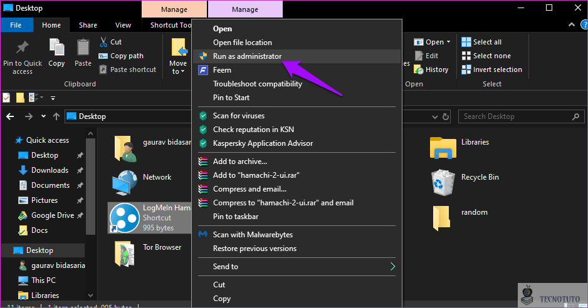
Task: Go forward with the right arrow
Action: [28, 116]
